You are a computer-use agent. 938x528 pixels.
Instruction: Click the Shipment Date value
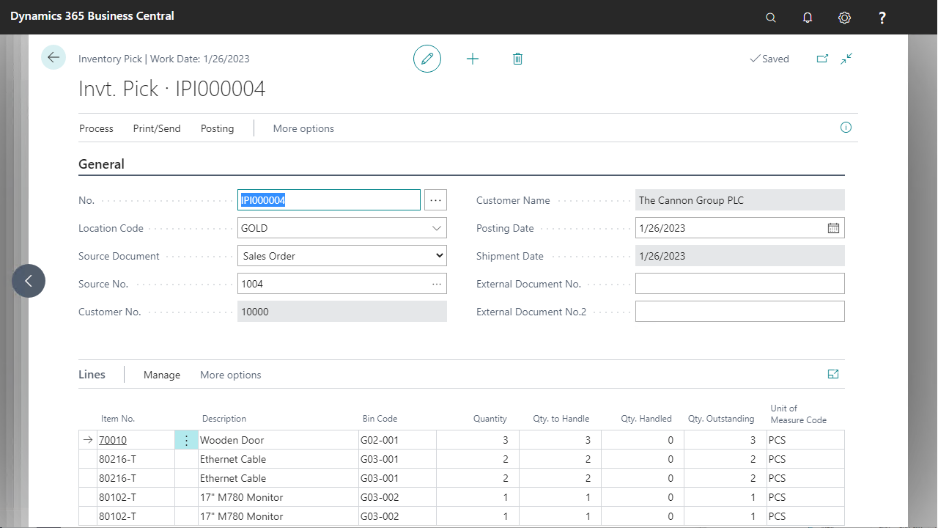[x=739, y=256]
